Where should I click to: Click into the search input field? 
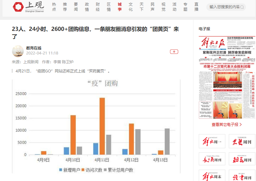[224, 7]
